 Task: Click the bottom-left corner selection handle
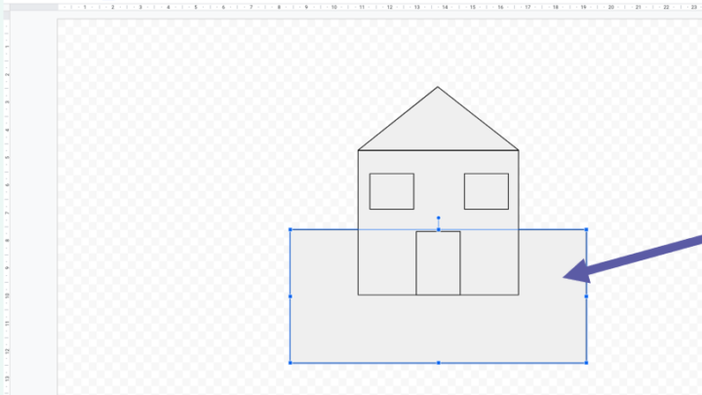coord(291,363)
